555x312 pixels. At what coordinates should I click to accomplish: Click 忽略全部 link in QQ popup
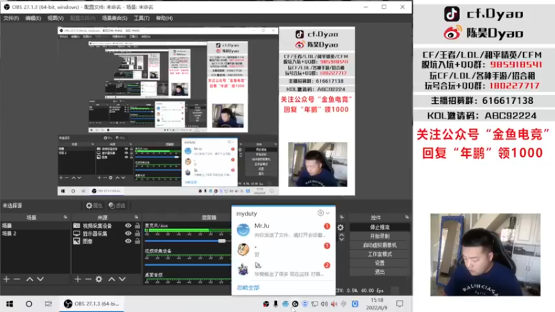click(248, 288)
